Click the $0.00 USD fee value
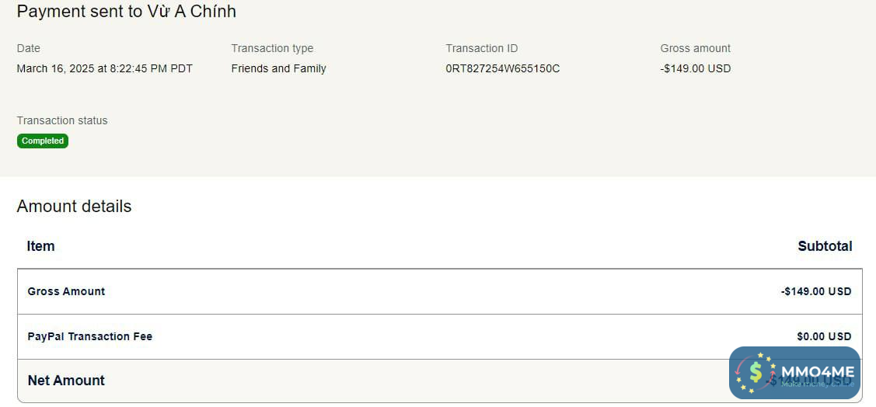This screenshot has width=876, height=407. tap(824, 336)
